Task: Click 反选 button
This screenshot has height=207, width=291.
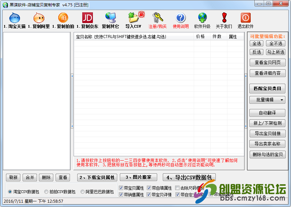Action: [x=257, y=52]
